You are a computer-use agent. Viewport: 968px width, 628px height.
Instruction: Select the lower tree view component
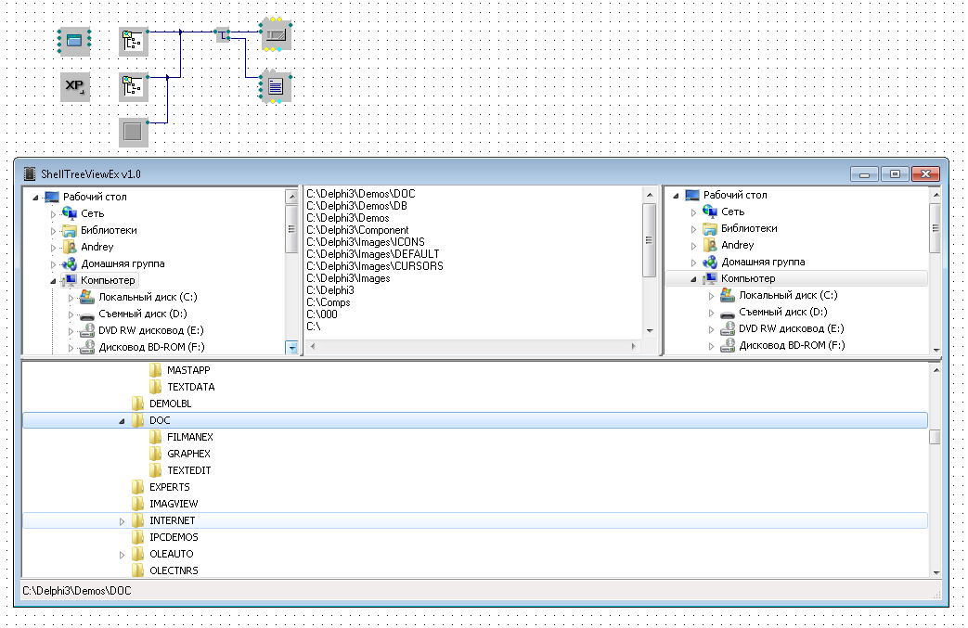(134, 87)
